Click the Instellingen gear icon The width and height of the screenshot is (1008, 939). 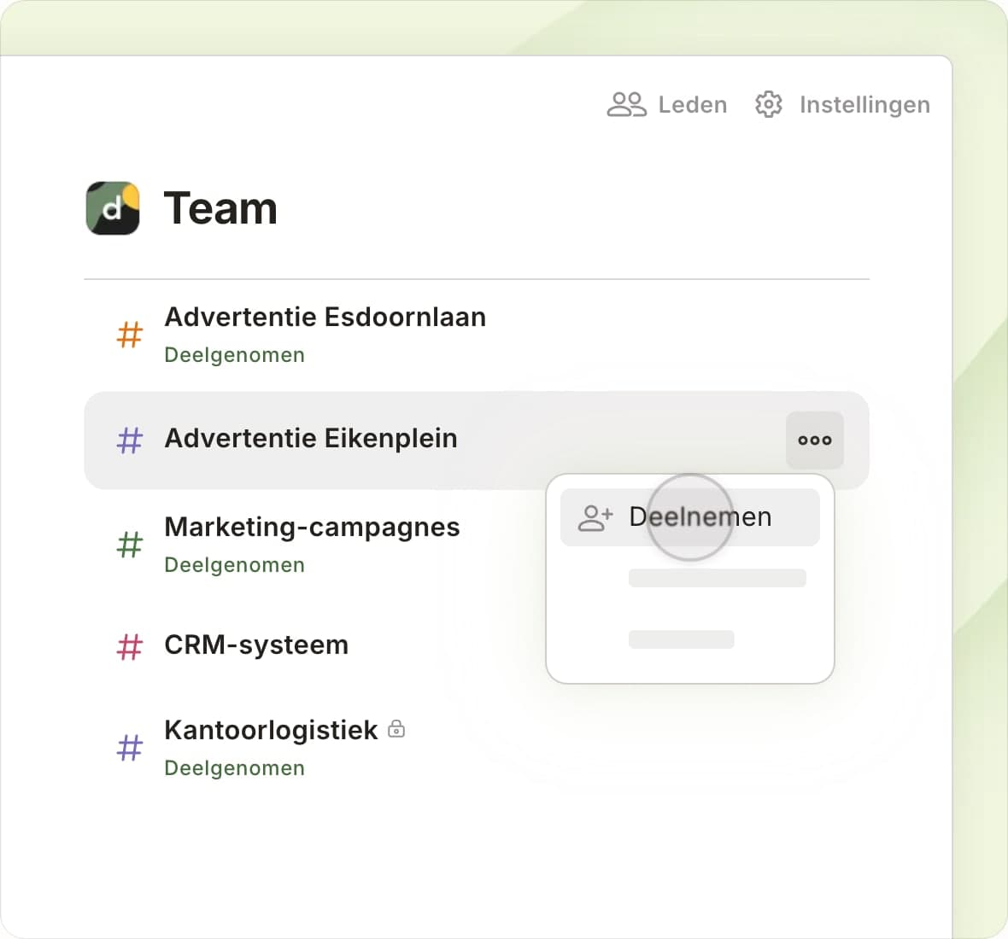pos(768,104)
